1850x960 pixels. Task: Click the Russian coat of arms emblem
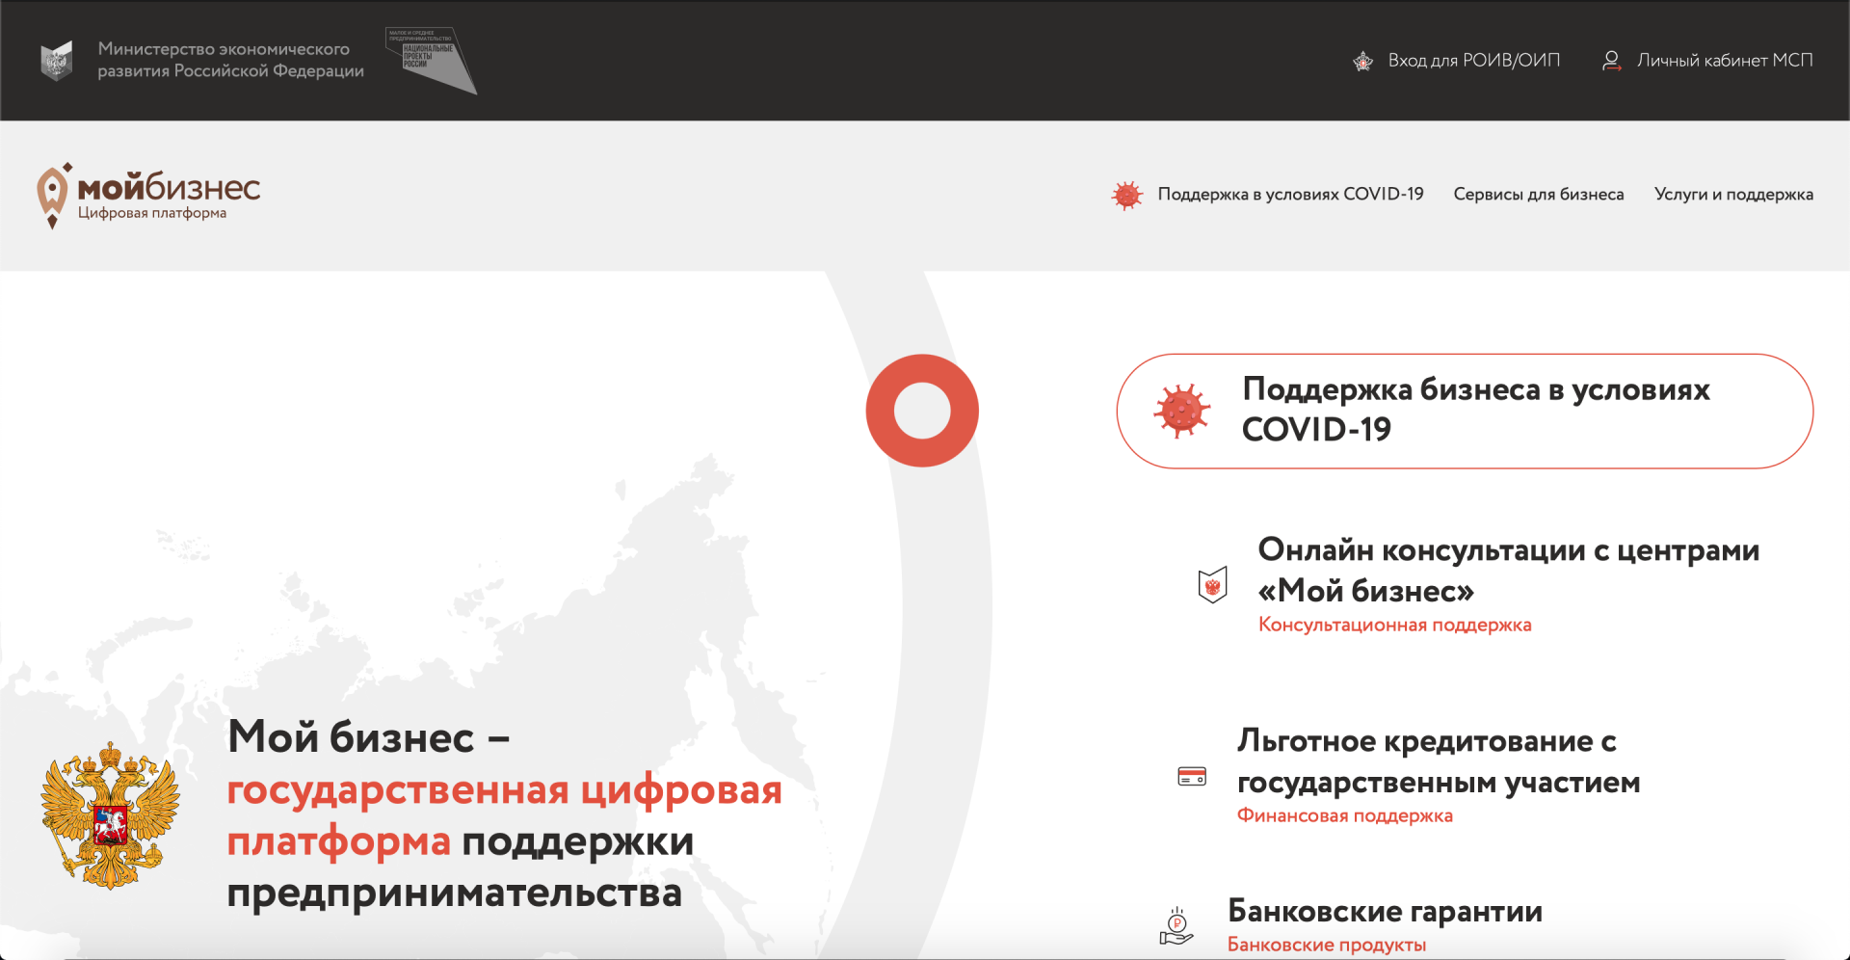(x=110, y=815)
